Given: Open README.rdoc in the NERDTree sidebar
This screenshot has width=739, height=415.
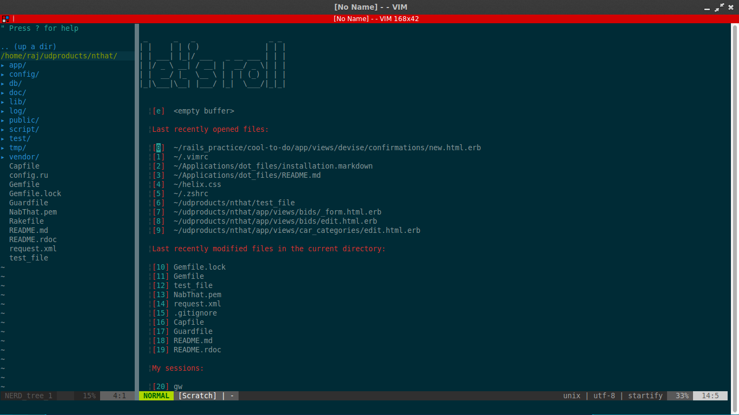Looking at the screenshot, I should point(33,240).
